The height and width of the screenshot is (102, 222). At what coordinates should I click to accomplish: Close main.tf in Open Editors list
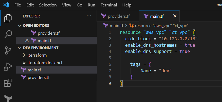pyautogui.click(x=27, y=41)
